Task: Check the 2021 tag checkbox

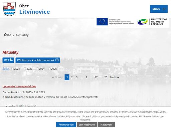Action: point(12,69)
